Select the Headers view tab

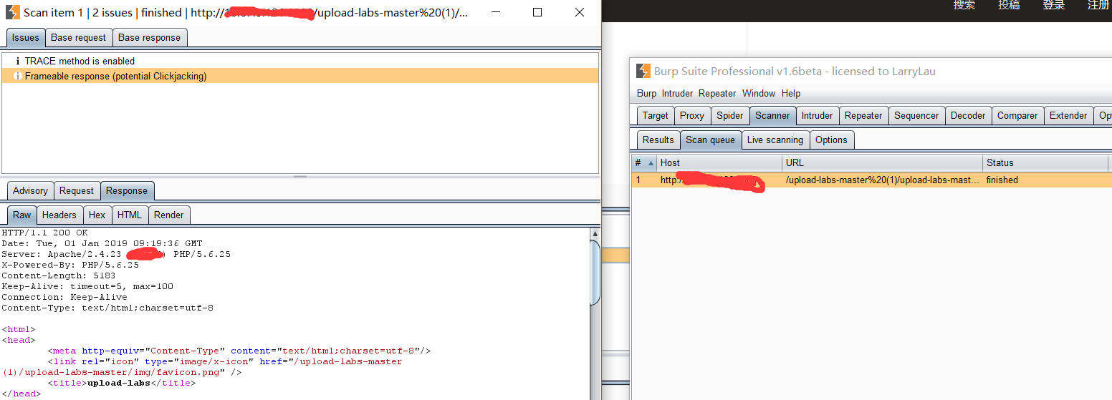coord(59,215)
